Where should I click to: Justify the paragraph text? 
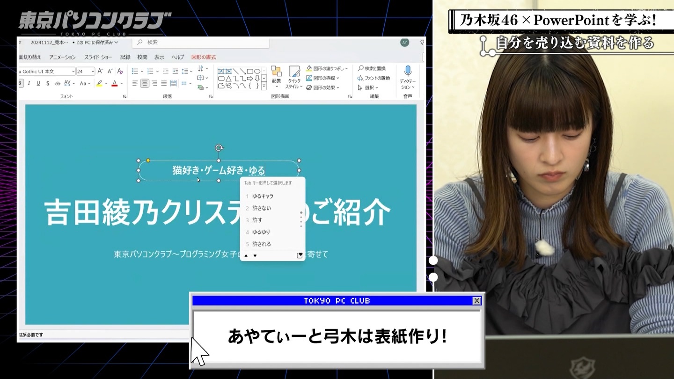[164, 83]
